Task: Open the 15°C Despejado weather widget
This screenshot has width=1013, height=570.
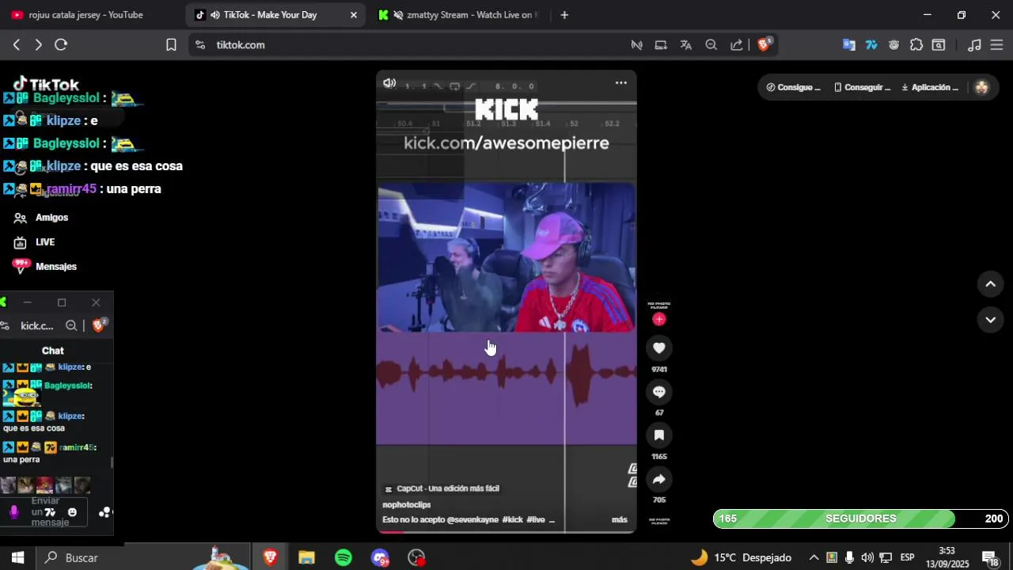Action: pos(741,558)
